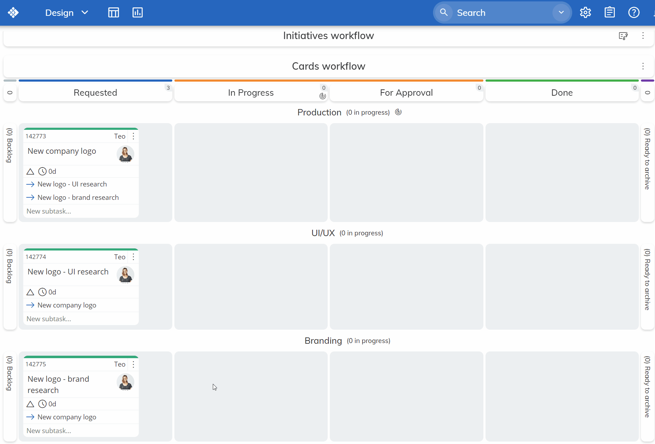Switch to the board view icon
This screenshot has height=444, width=655.
(113, 13)
